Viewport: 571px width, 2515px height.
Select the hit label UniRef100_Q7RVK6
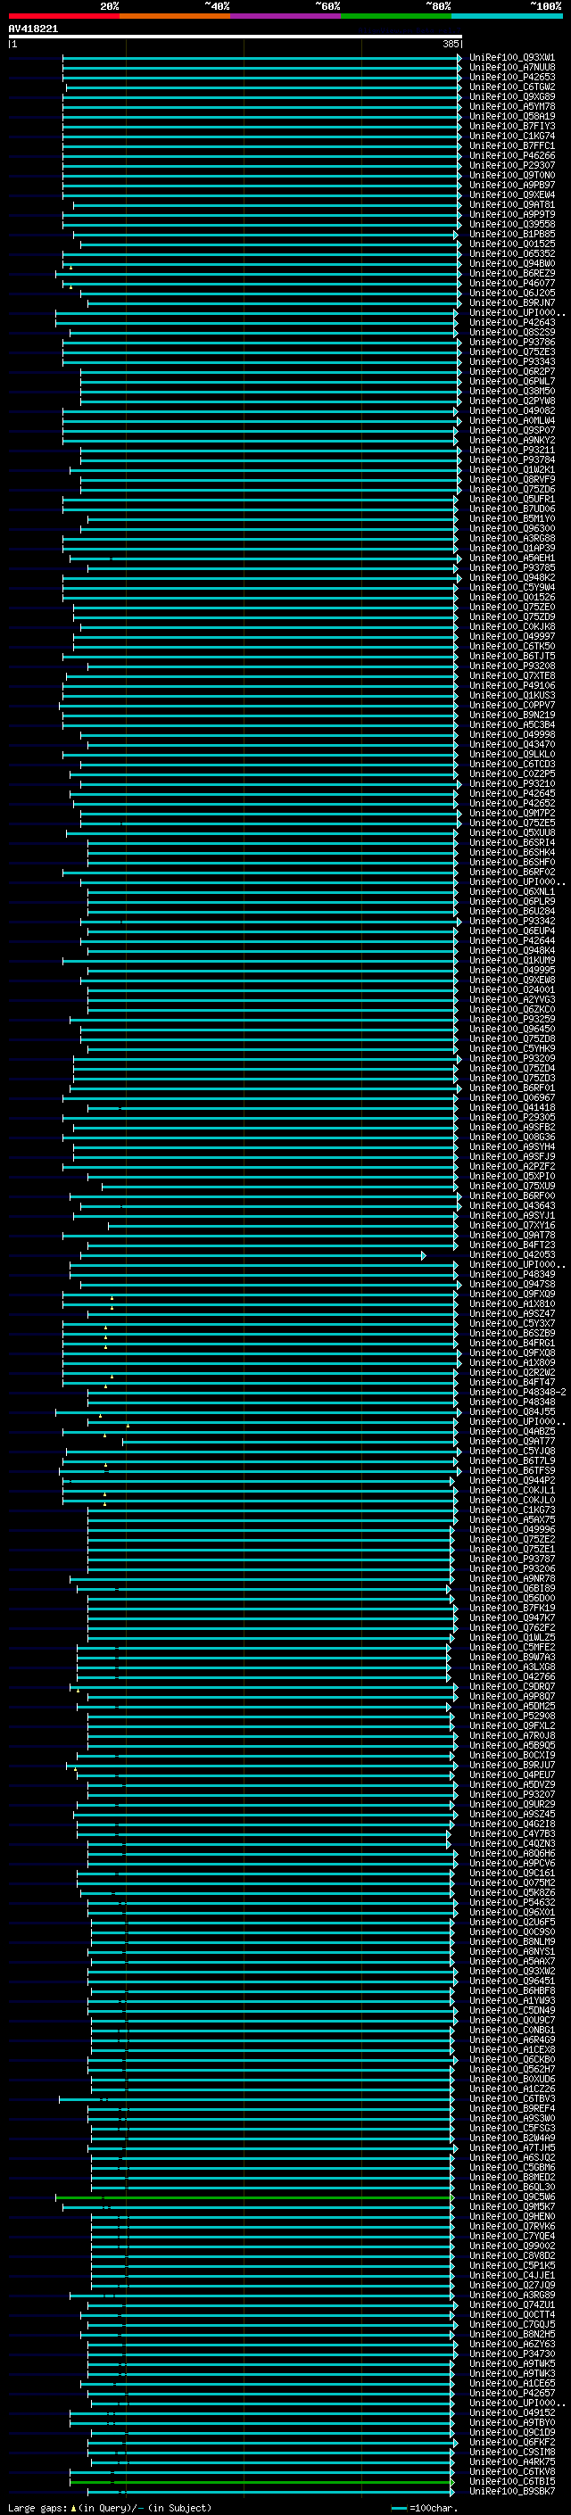coord(512,2226)
